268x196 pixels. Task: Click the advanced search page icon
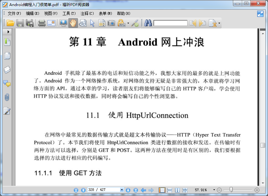(x=213, y=23)
